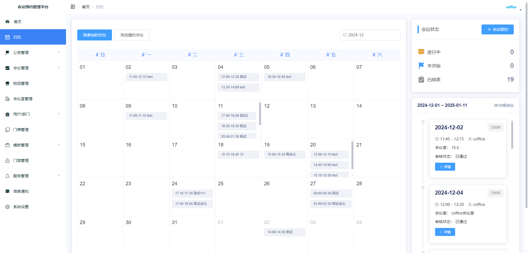The image size is (528, 253).
Task: Open event '11:00-11:15 test' on day 09
Action: [x=146, y=116]
